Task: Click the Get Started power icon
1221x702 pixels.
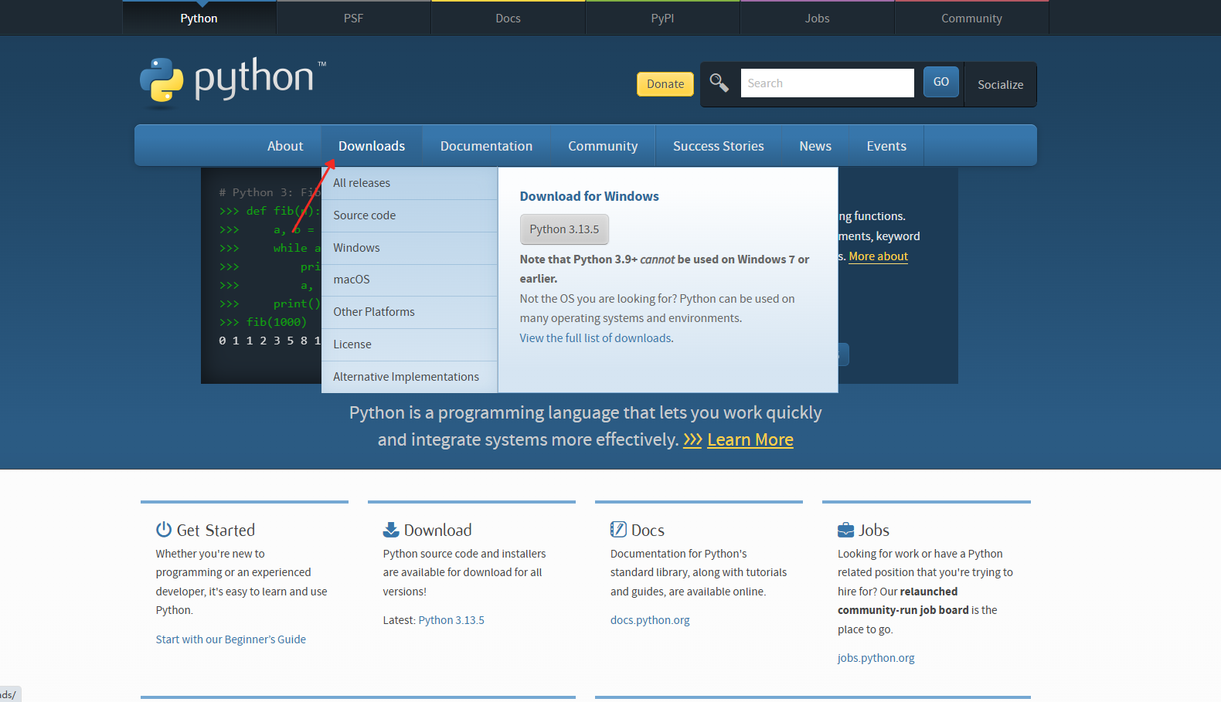Action: 164,529
